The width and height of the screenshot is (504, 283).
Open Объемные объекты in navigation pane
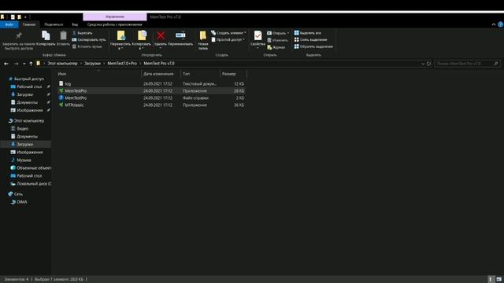[x=31, y=167]
